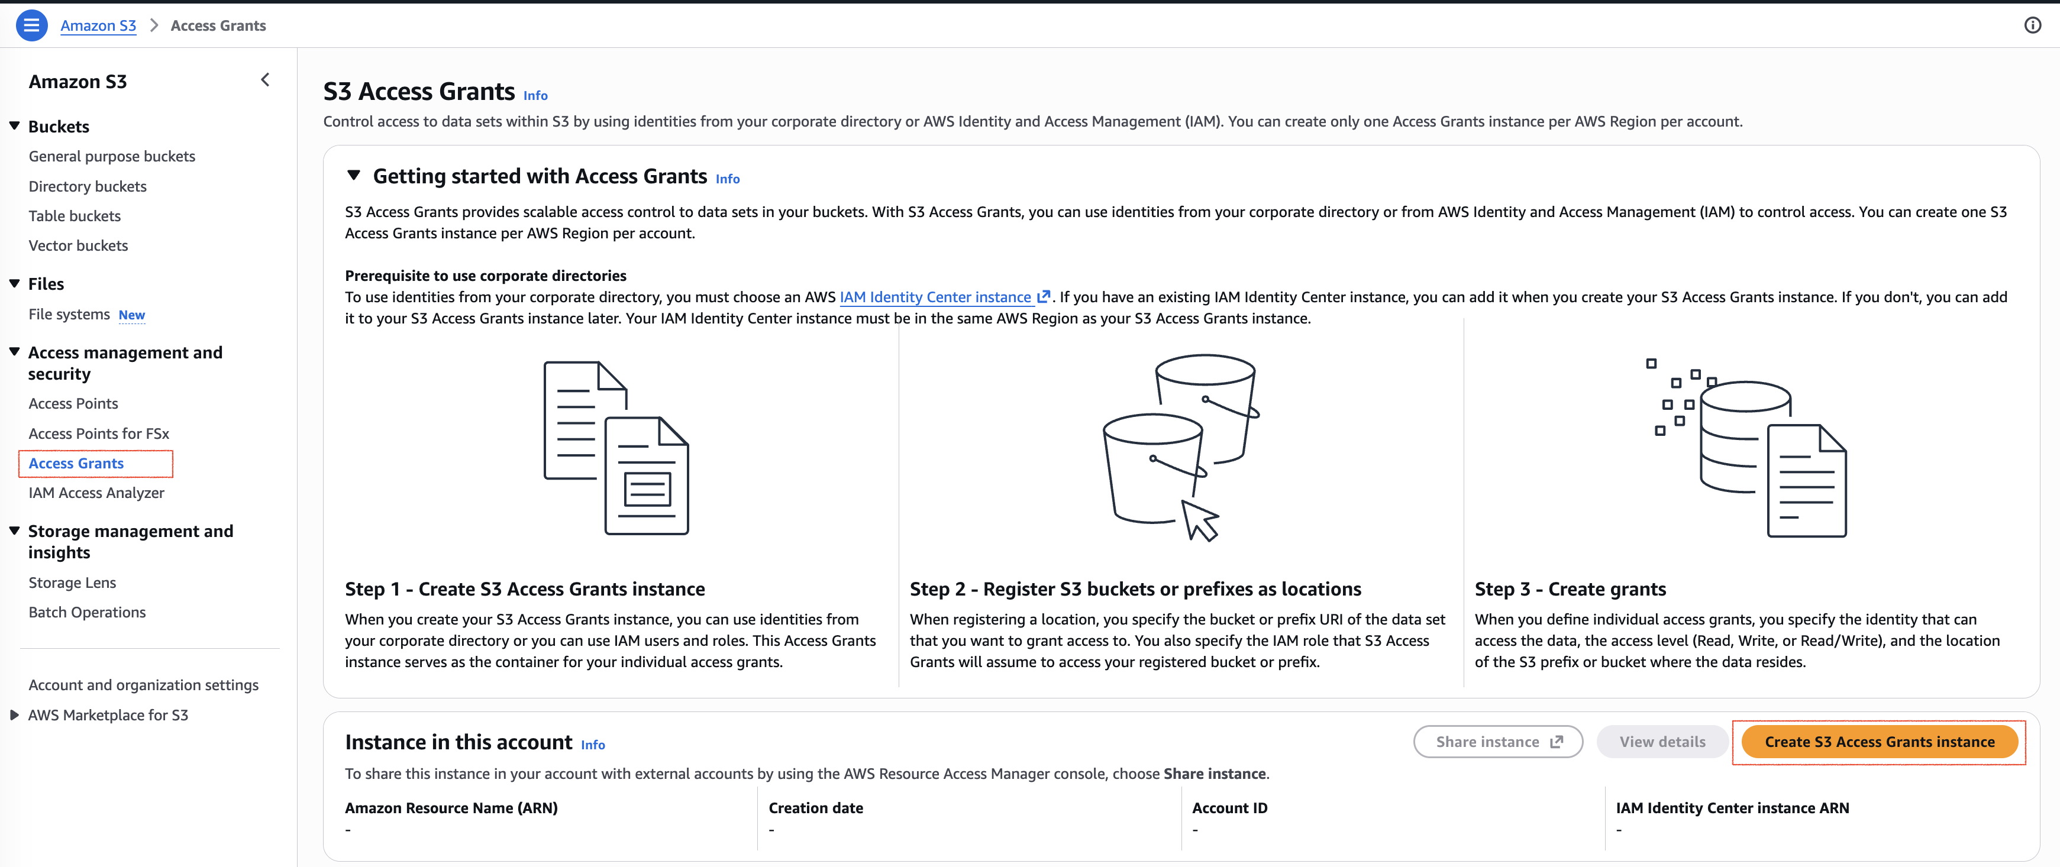This screenshot has height=867, width=2060.
Task: Click IAM Identity Center instance ARN label
Action: click(1732, 808)
